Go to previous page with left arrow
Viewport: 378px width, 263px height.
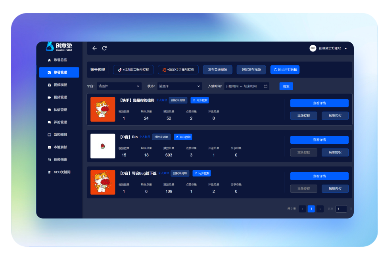302,209
